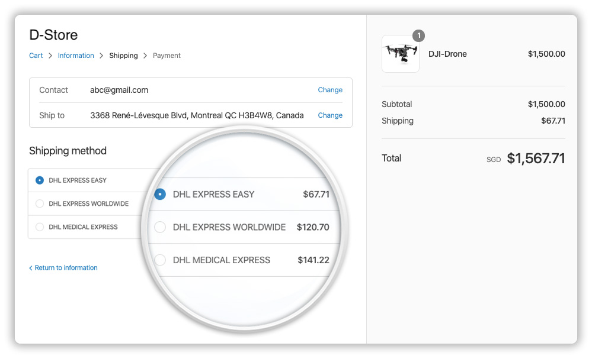592x359 pixels.
Task: Pick the small unmagnified DHL Express Worldwide radio
Action: pos(40,203)
